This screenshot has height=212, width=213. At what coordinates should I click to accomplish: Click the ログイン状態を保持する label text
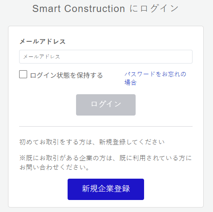click(66, 75)
